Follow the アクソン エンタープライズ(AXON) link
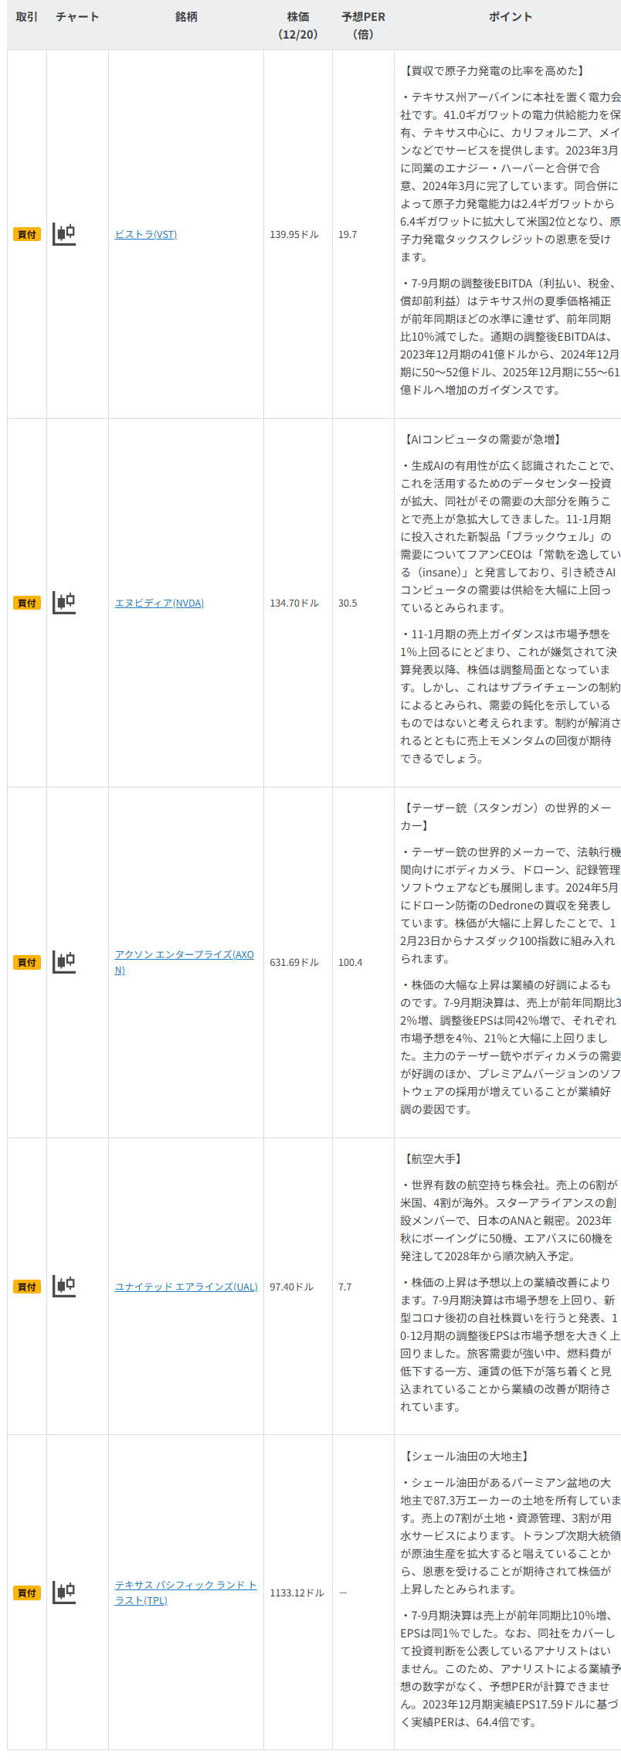The width and height of the screenshot is (621, 1761). (x=184, y=955)
